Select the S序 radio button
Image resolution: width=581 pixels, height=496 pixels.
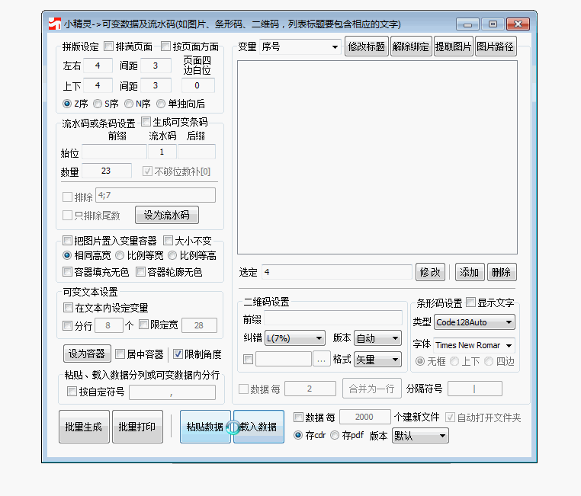[98, 104]
